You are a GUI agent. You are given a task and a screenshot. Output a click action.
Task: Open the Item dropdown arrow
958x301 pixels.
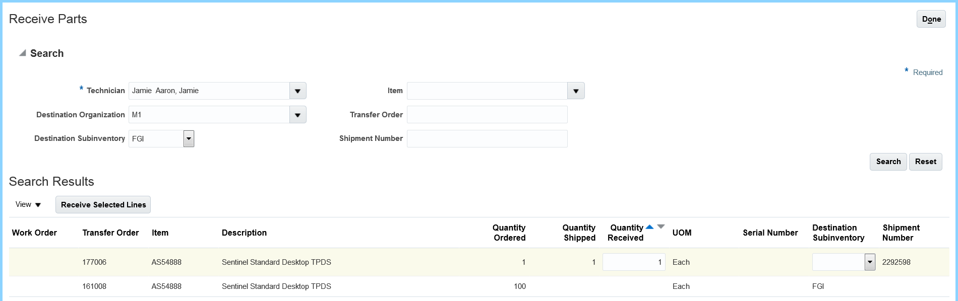click(576, 91)
